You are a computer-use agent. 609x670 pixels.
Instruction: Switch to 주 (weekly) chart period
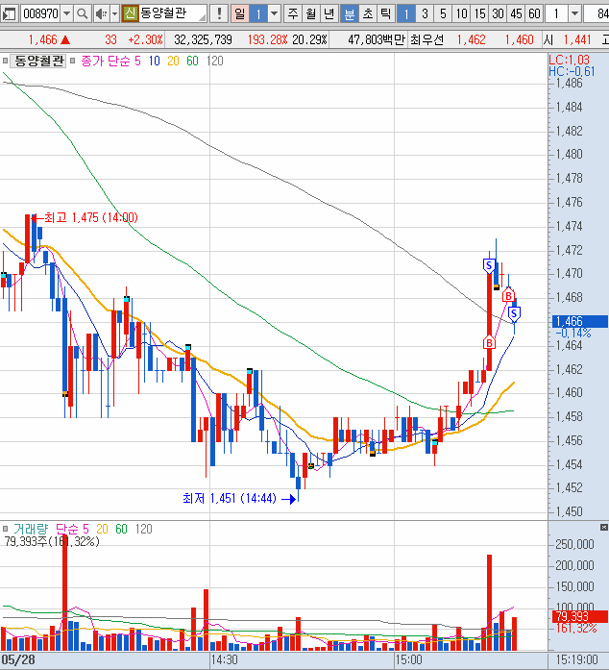coord(293,13)
